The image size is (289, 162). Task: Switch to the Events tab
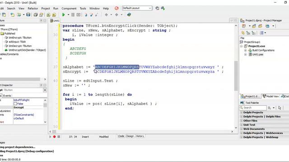(7, 96)
